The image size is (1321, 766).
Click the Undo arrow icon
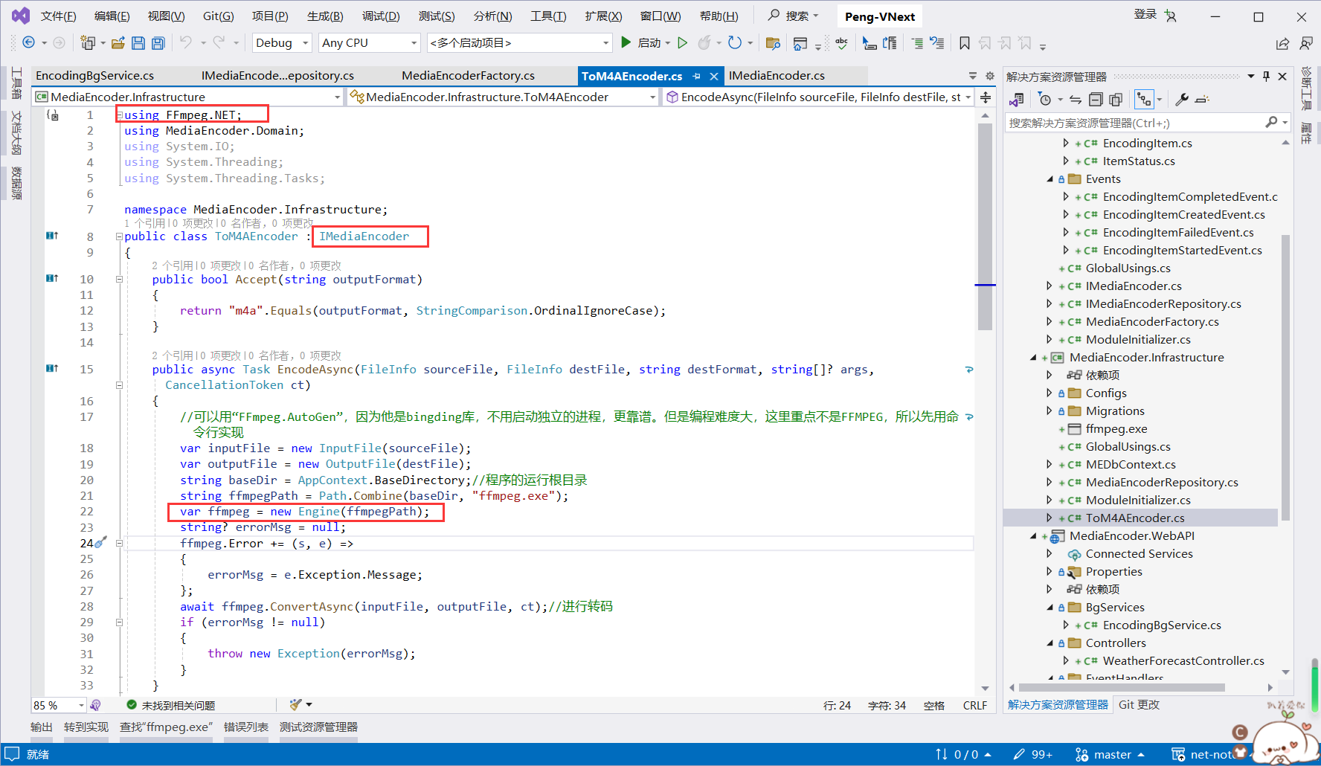click(x=186, y=42)
